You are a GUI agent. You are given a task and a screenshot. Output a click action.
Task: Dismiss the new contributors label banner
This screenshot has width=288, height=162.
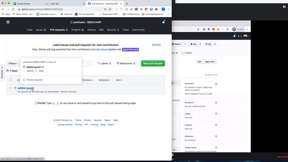[x=156, y=45]
